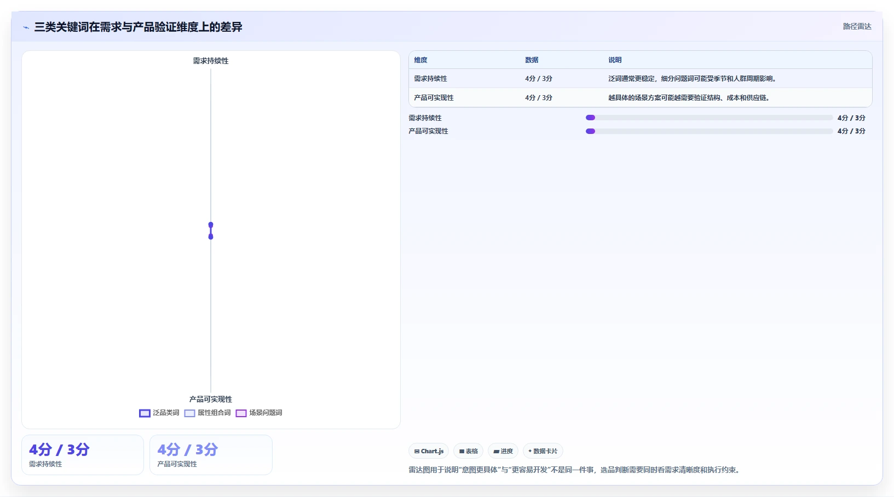Click the 产品可实现性 radar axis label
The height and width of the screenshot is (497, 894).
pyautogui.click(x=211, y=399)
